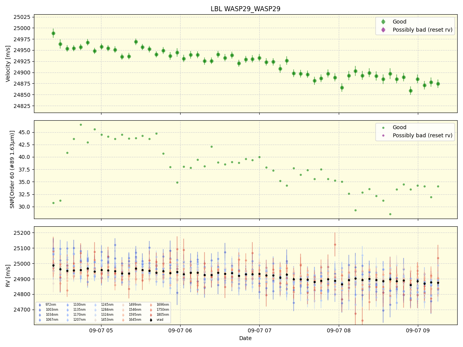Click the 09-07 08 date tick label
This screenshot has height=347, width=463.
(339, 330)
